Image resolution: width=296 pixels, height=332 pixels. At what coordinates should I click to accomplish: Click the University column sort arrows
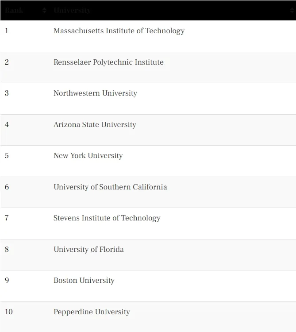[x=292, y=10]
